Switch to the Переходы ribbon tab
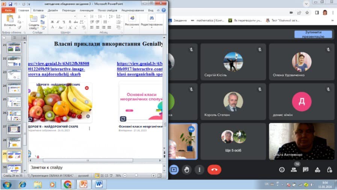Viewport: 337px width, 190px height. point(69,10)
